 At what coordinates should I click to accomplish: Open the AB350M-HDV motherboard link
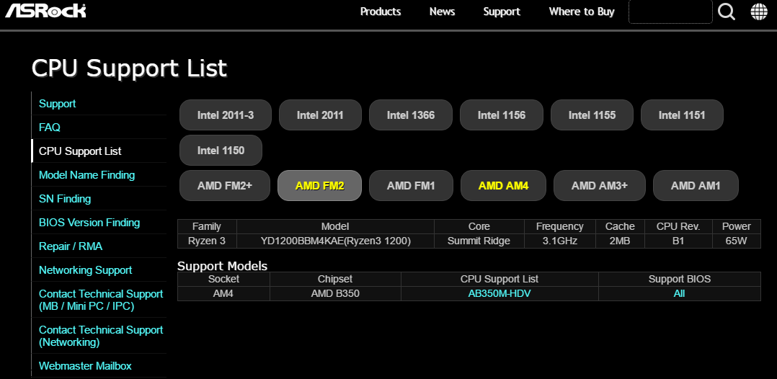point(499,293)
